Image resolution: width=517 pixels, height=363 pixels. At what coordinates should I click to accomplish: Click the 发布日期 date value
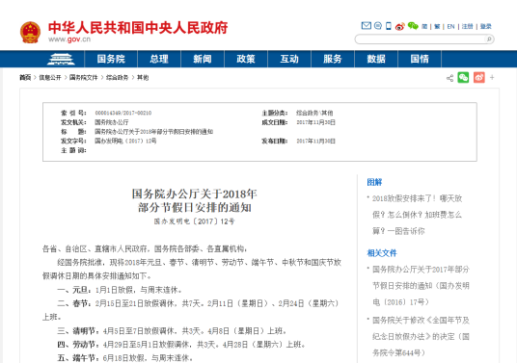point(315,142)
